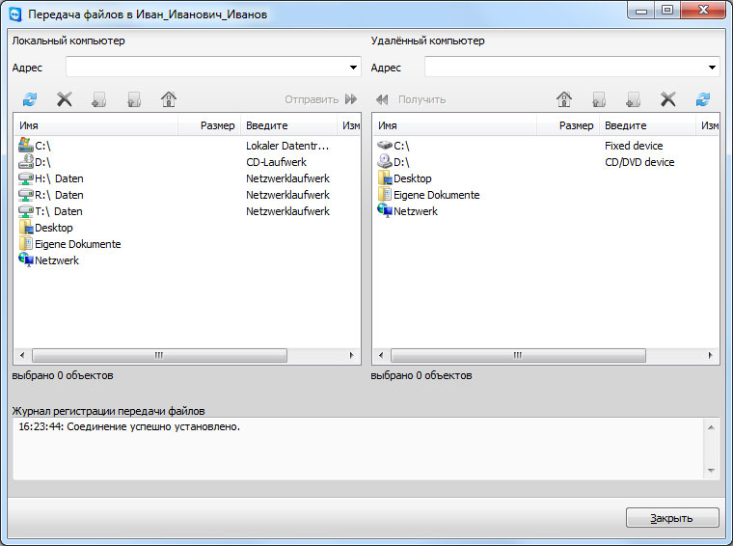Click the CD-Laufwerk type cell

point(276,162)
